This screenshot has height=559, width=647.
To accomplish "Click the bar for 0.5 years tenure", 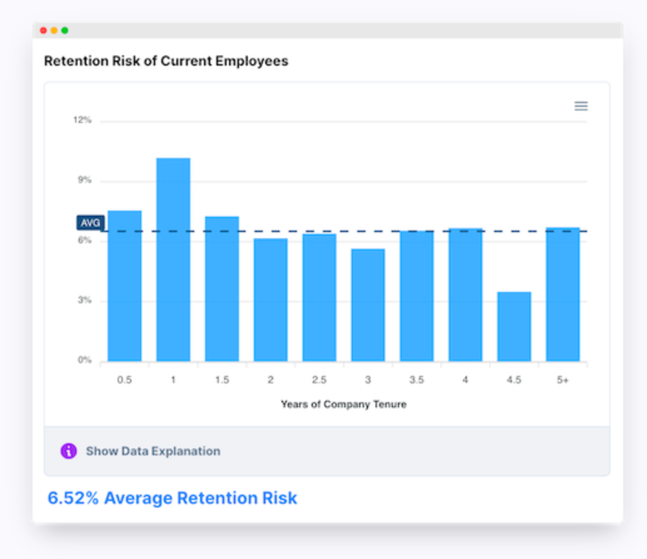I will coord(125,286).
